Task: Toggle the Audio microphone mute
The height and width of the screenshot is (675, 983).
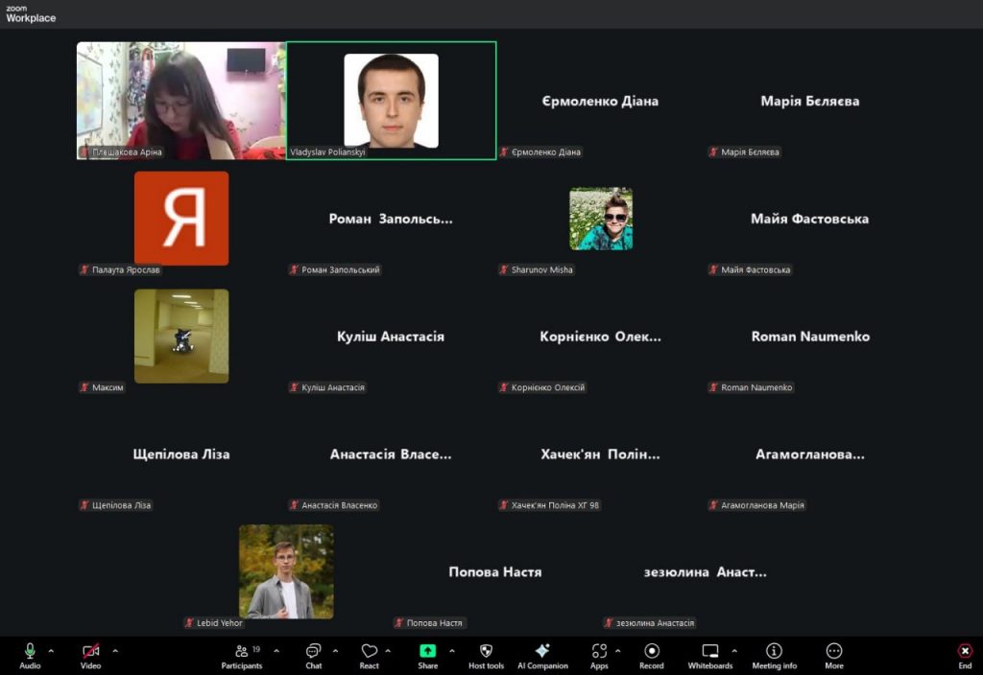Action: point(30,655)
